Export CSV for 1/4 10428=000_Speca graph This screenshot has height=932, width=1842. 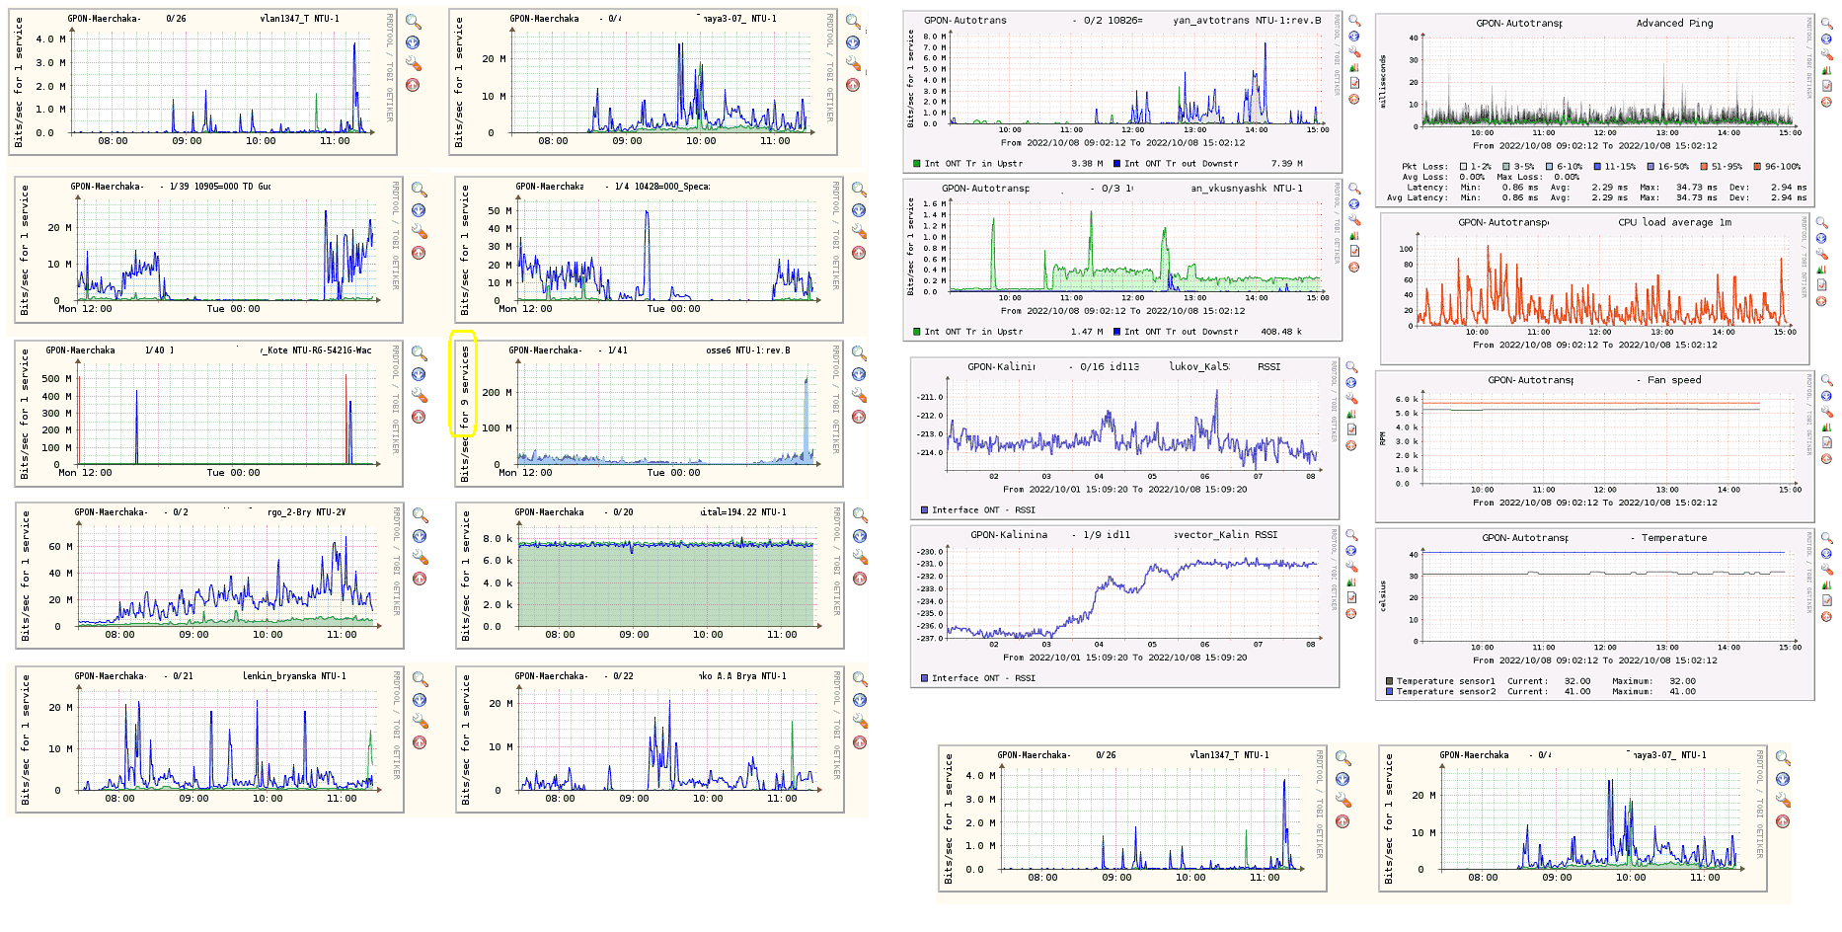[x=859, y=210]
